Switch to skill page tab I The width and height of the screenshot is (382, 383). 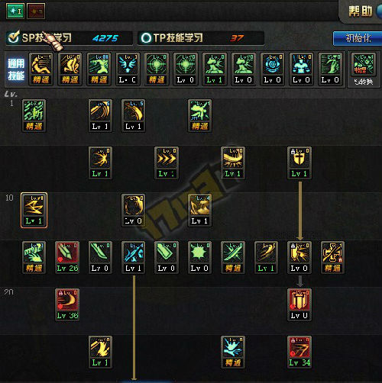15,11
